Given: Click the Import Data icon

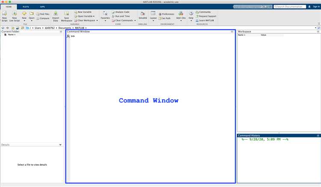Looking at the screenshot, I should point(56,14).
